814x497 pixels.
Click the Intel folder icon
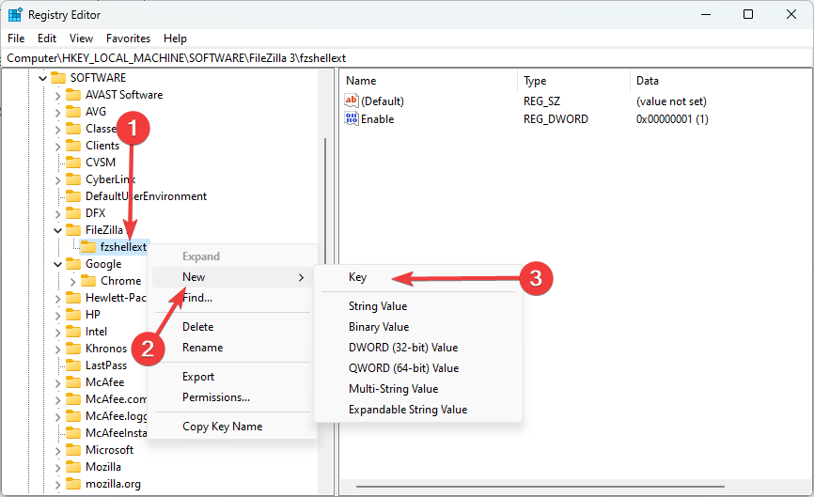click(x=73, y=332)
